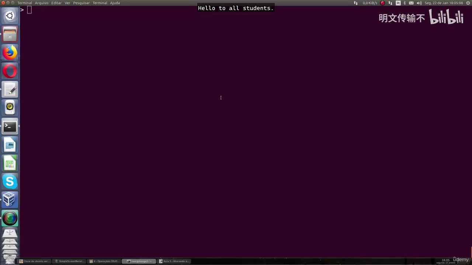Viewport: 472px width, 265px height.
Task: Open the Terminal menu next to Ajuda
Action: click(100, 3)
